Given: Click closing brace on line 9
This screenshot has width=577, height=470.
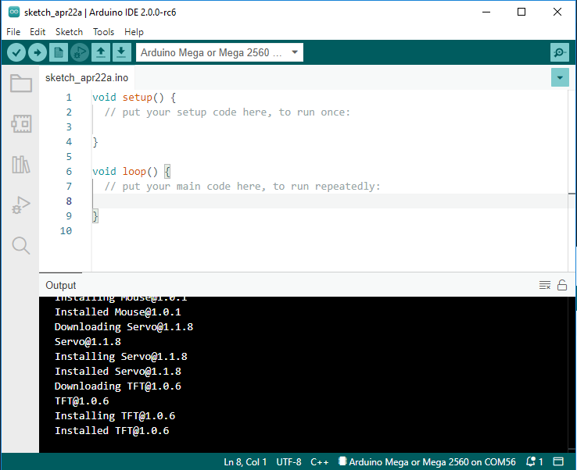Looking at the screenshot, I should click(95, 216).
